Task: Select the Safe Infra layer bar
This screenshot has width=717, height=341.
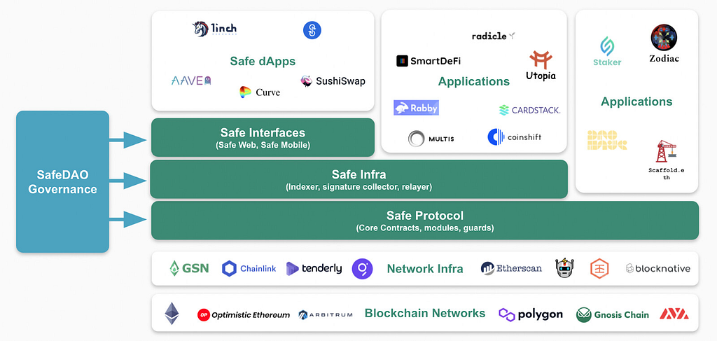Action: coord(359,179)
